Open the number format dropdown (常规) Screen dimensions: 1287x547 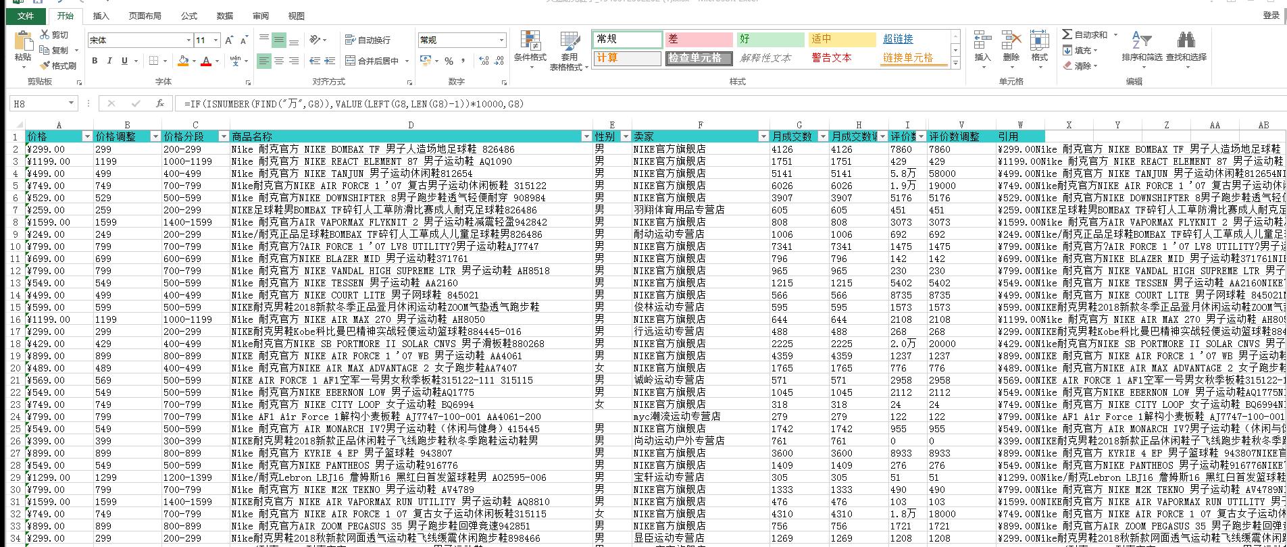pos(501,41)
